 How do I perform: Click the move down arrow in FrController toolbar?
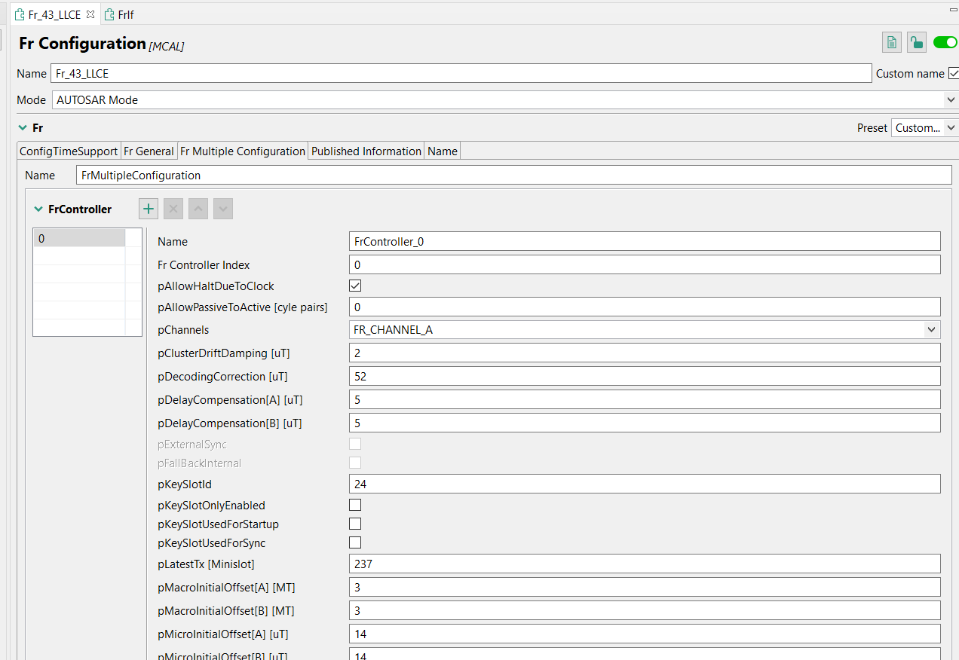[x=222, y=209]
